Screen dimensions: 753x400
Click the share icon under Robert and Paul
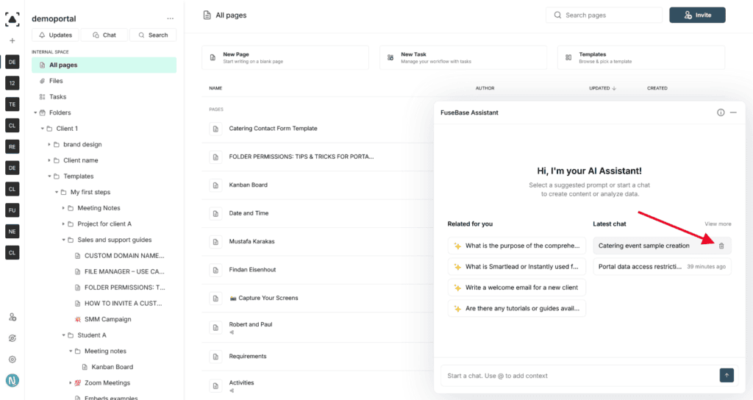tap(232, 332)
